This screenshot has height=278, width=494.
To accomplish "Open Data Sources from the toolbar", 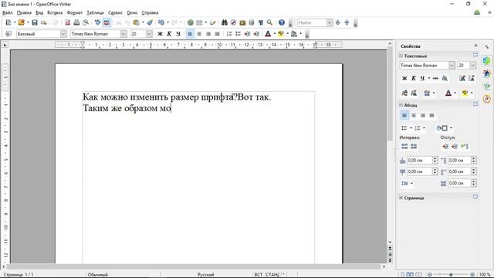I will tap(252, 22).
